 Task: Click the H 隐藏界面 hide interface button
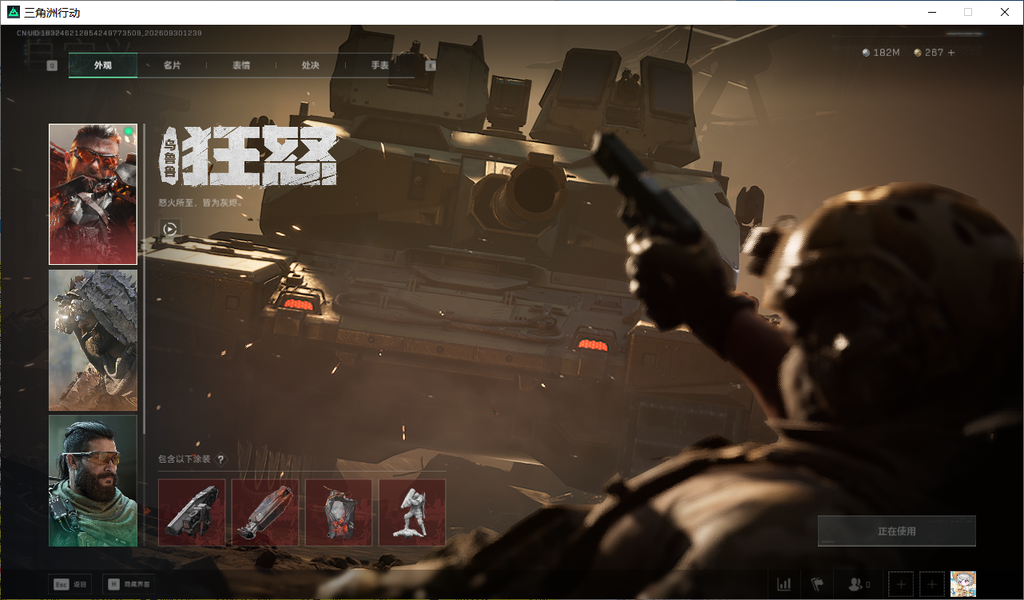tap(129, 584)
